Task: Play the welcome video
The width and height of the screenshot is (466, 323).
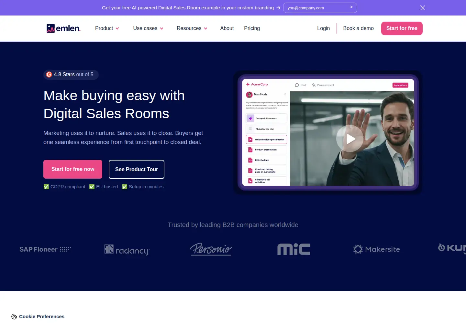Action: tap(350, 139)
